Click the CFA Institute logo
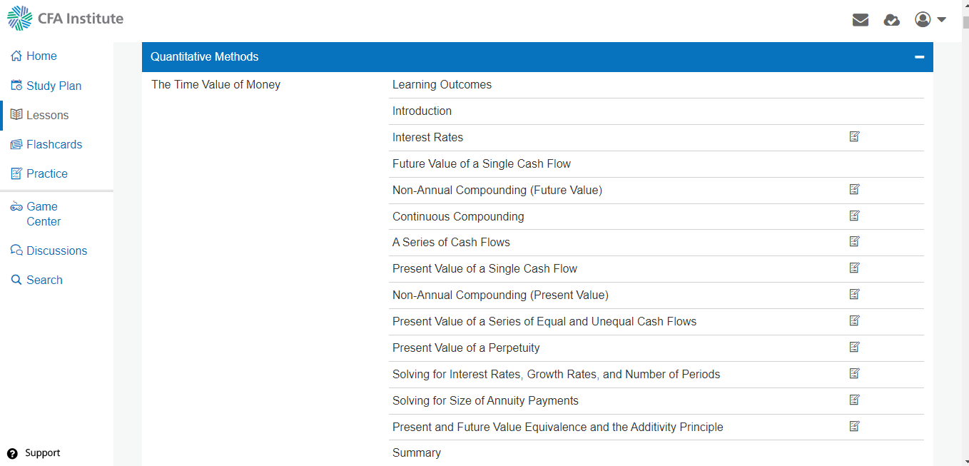The image size is (969, 466). pos(66,19)
